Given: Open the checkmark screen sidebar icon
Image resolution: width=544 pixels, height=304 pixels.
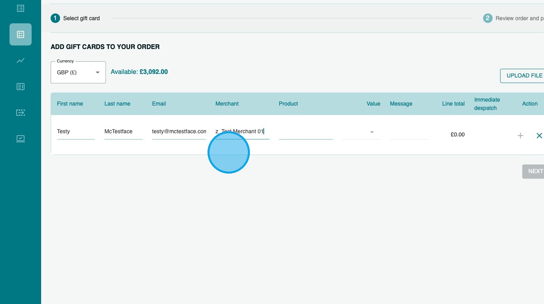Looking at the screenshot, I should 21,139.
